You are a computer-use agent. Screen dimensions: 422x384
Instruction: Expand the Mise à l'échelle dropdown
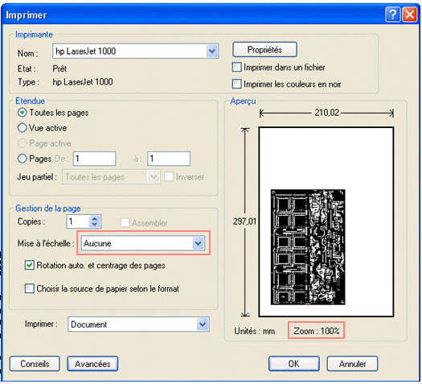point(199,243)
